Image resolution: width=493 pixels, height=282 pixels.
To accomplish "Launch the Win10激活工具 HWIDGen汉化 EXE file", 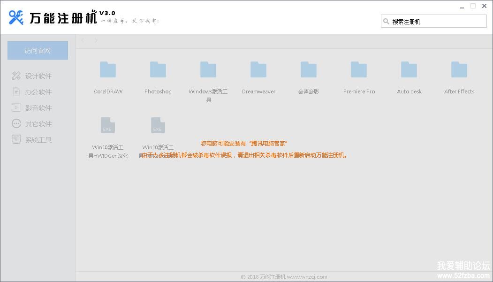I will [108, 125].
